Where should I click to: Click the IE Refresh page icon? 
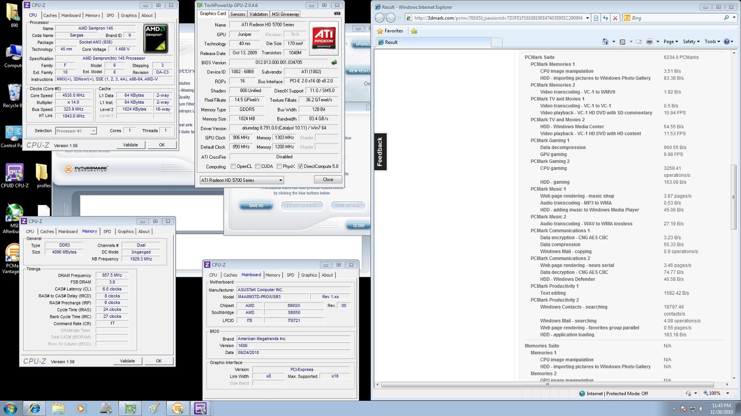coord(605,18)
